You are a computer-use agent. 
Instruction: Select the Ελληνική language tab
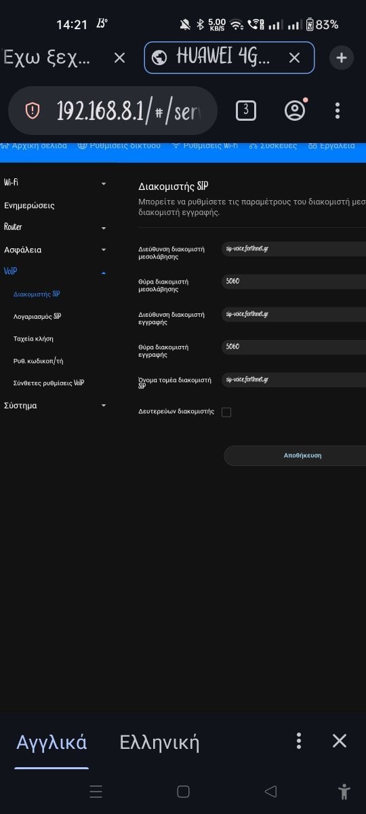pyautogui.click(x=159, y=742)
